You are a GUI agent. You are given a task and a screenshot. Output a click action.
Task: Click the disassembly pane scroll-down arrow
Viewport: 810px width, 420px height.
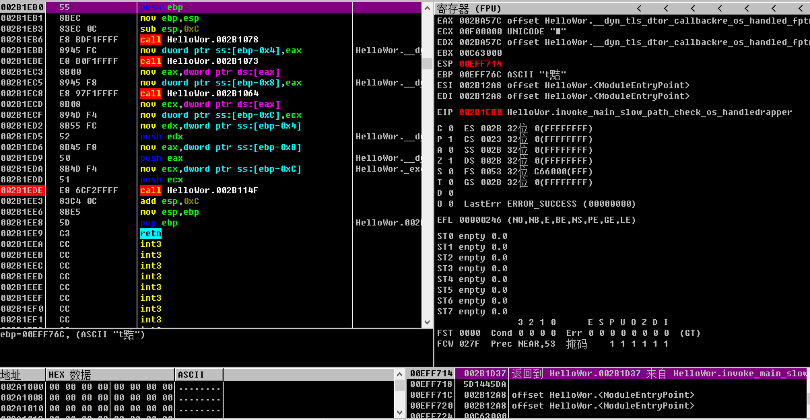point(427,322)
